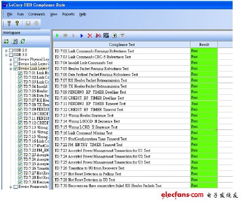The height and width of the screenshot is (203, 244).
Task: Click the green refresh icon in Workspace
Action: click(23, 41)
